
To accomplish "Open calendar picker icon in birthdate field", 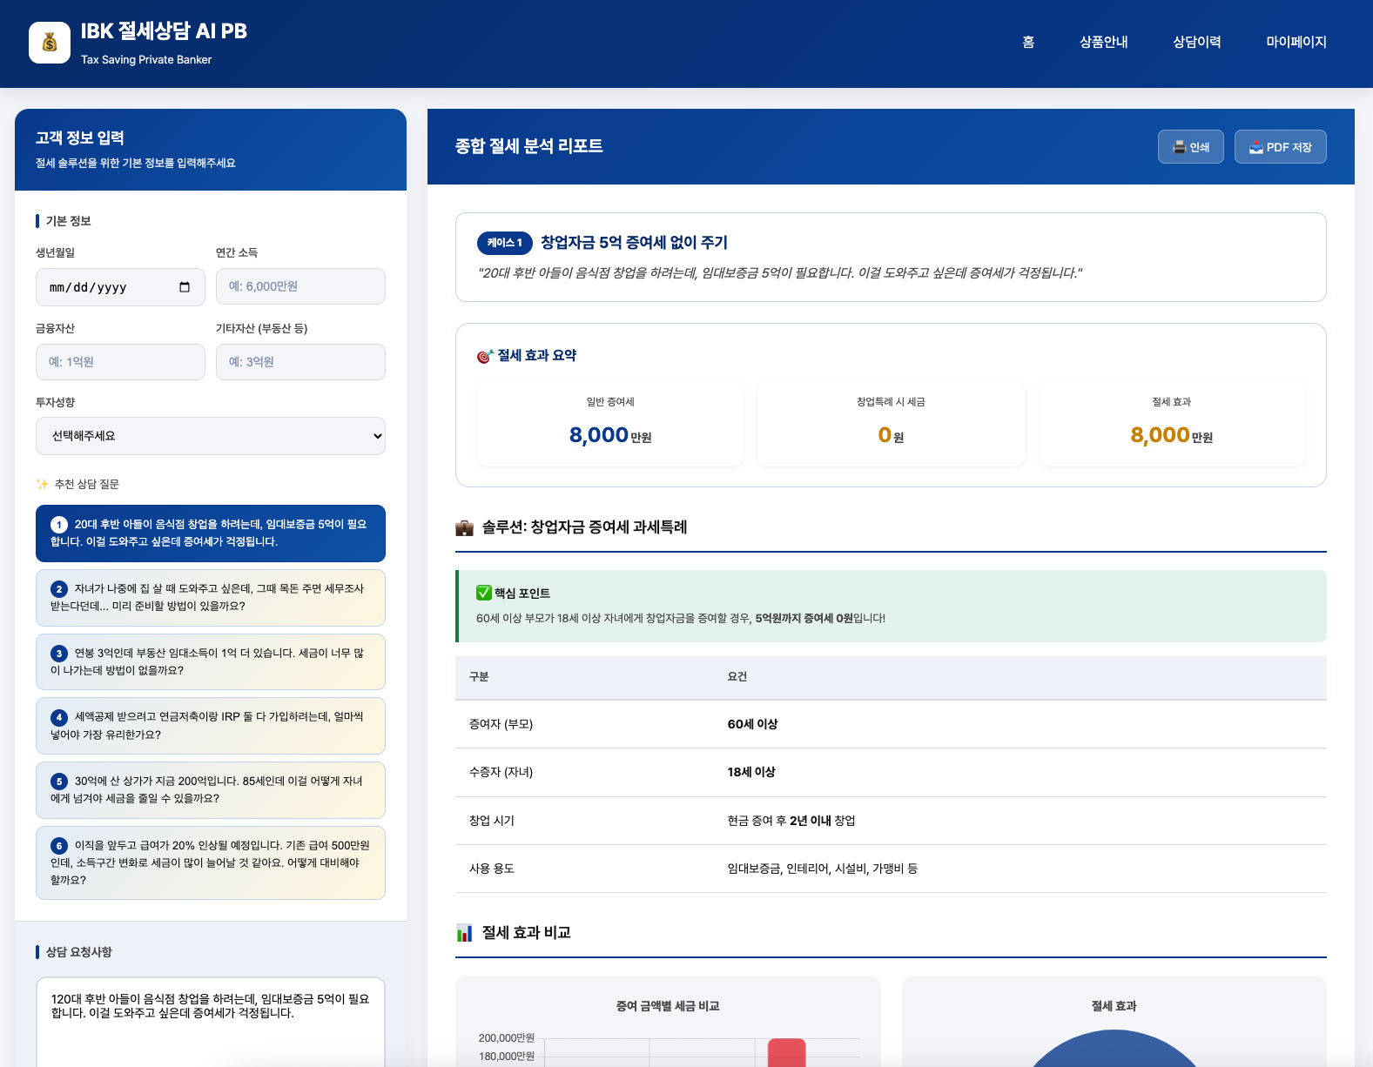I will pyautogui.click(x=185, y=287).
